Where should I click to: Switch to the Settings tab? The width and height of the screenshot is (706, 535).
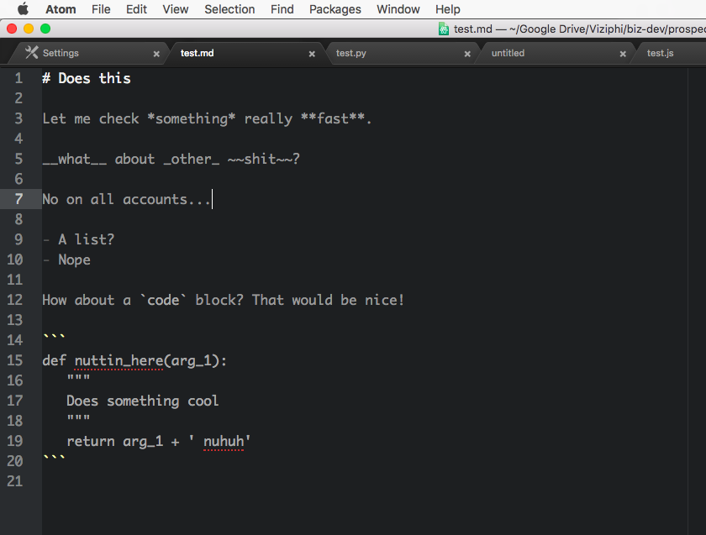87,53
